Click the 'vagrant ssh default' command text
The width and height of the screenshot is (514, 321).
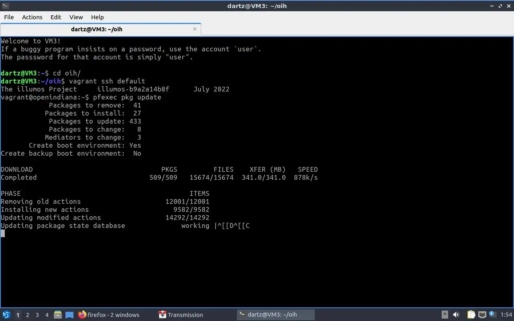(107, 81)
